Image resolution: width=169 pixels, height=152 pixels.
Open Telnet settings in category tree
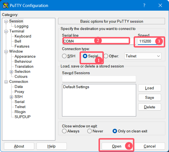tap(20, 107)
